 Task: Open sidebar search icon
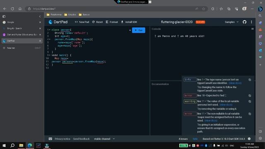[260, 16]
